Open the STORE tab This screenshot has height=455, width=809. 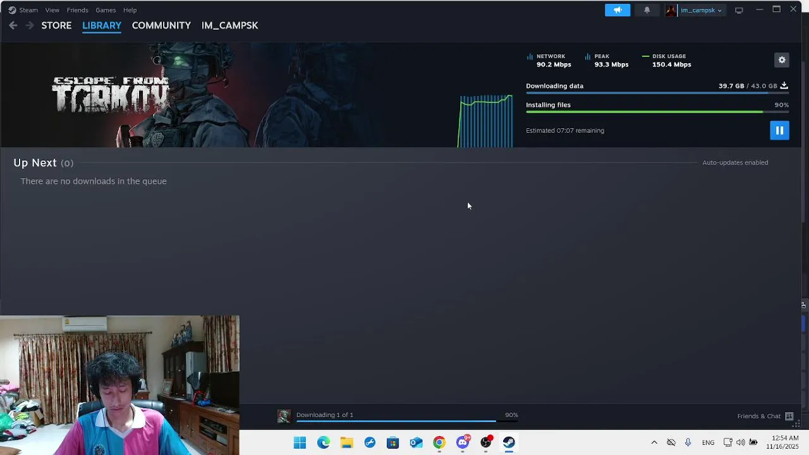pyautogui.click(x=56, y=25)
